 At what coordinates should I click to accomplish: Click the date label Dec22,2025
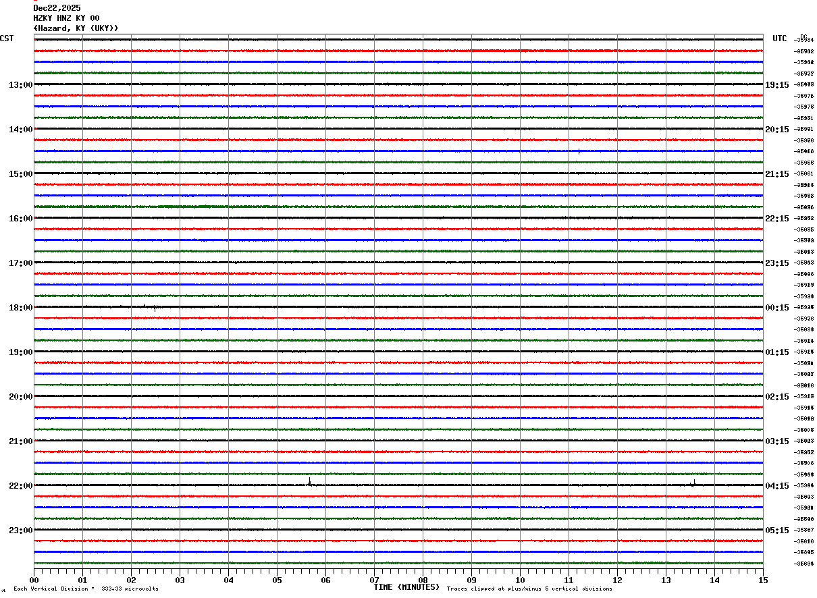(57, 8)
